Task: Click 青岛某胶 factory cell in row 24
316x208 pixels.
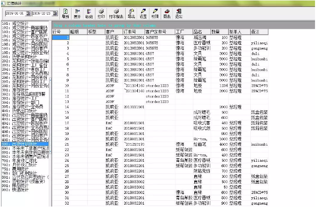Action: [184, 160]
